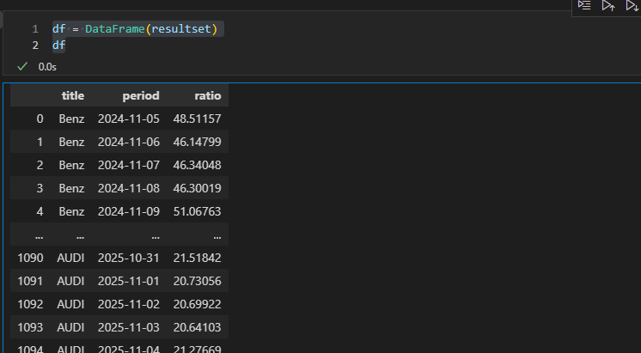Click Benz in the 2024-11-07 row
This screenshot has height=353, width=641.
click(x=71, y=165)
